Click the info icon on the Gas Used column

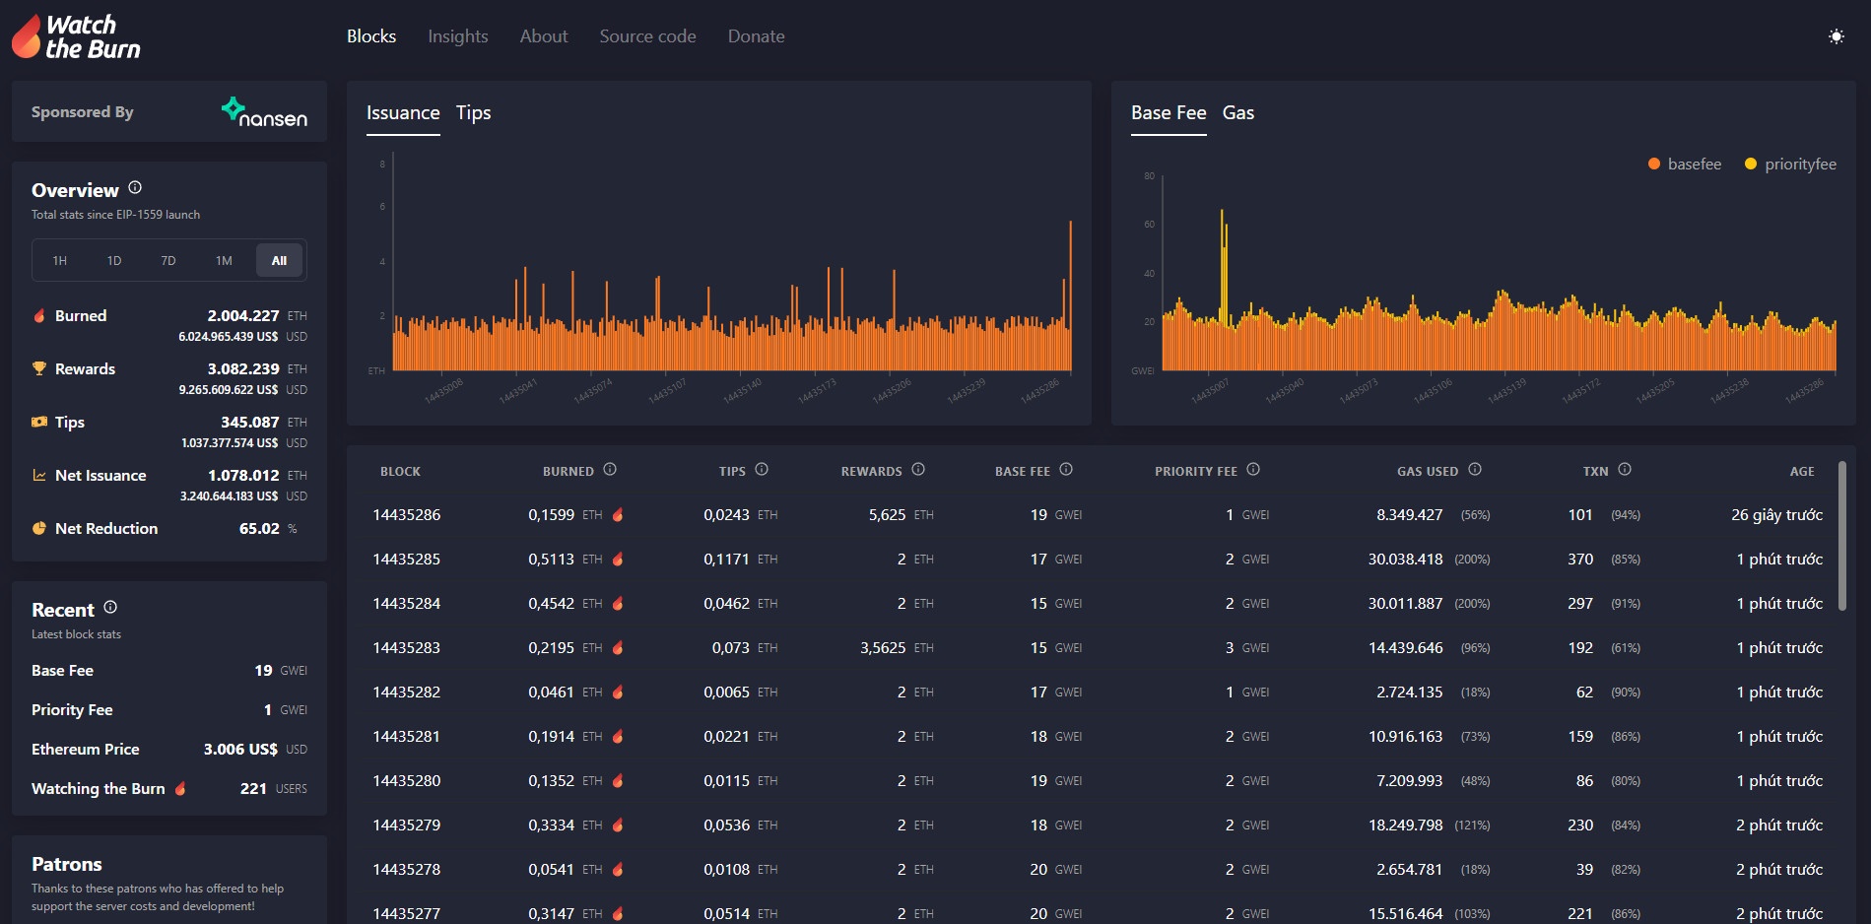tap(1474, 469)
